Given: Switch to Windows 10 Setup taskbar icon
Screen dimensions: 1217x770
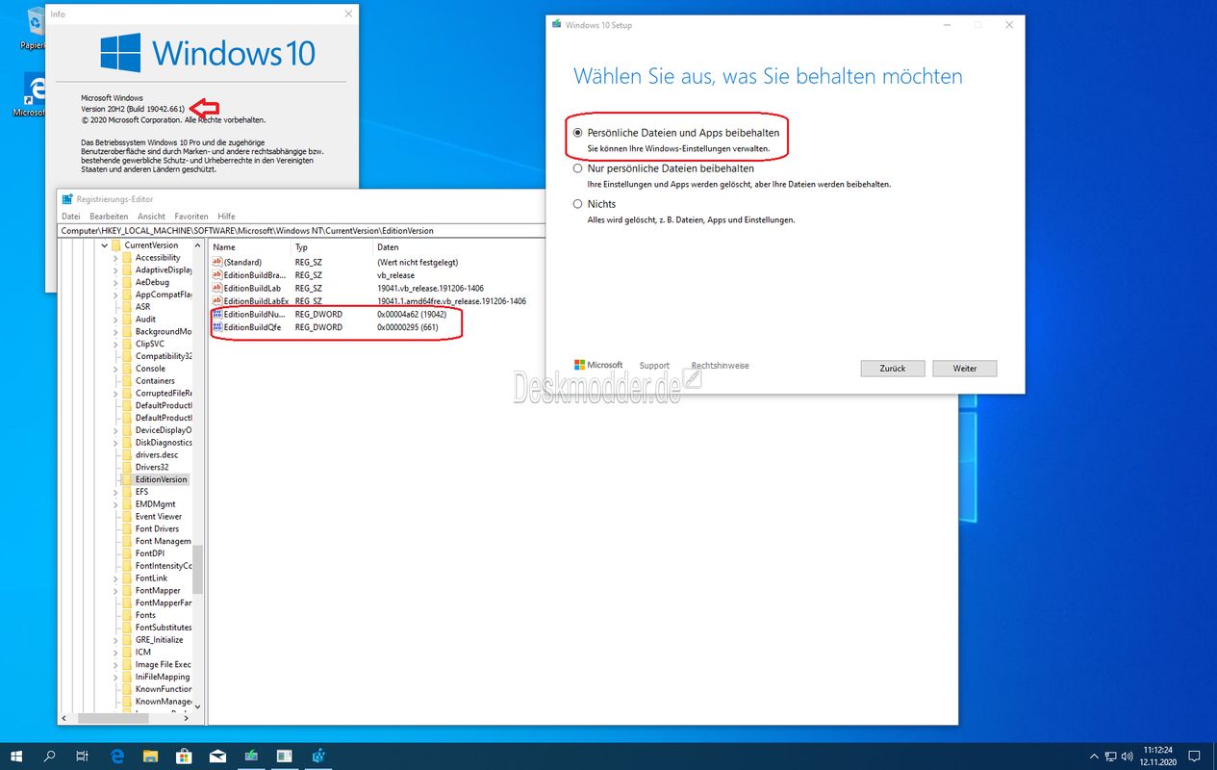Looking at the screenshot, I should click(251, 756).
